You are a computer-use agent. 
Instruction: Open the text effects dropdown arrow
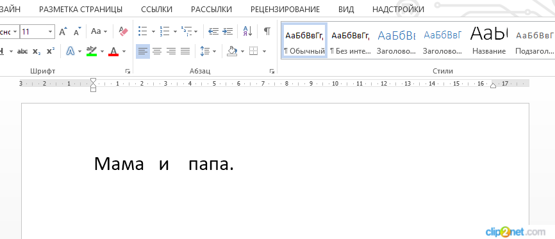[x=79, y=52]
